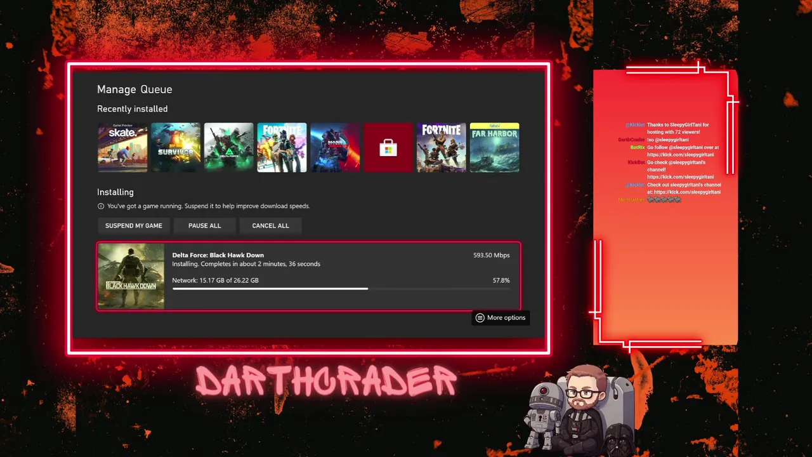Open More options menu

501,317
